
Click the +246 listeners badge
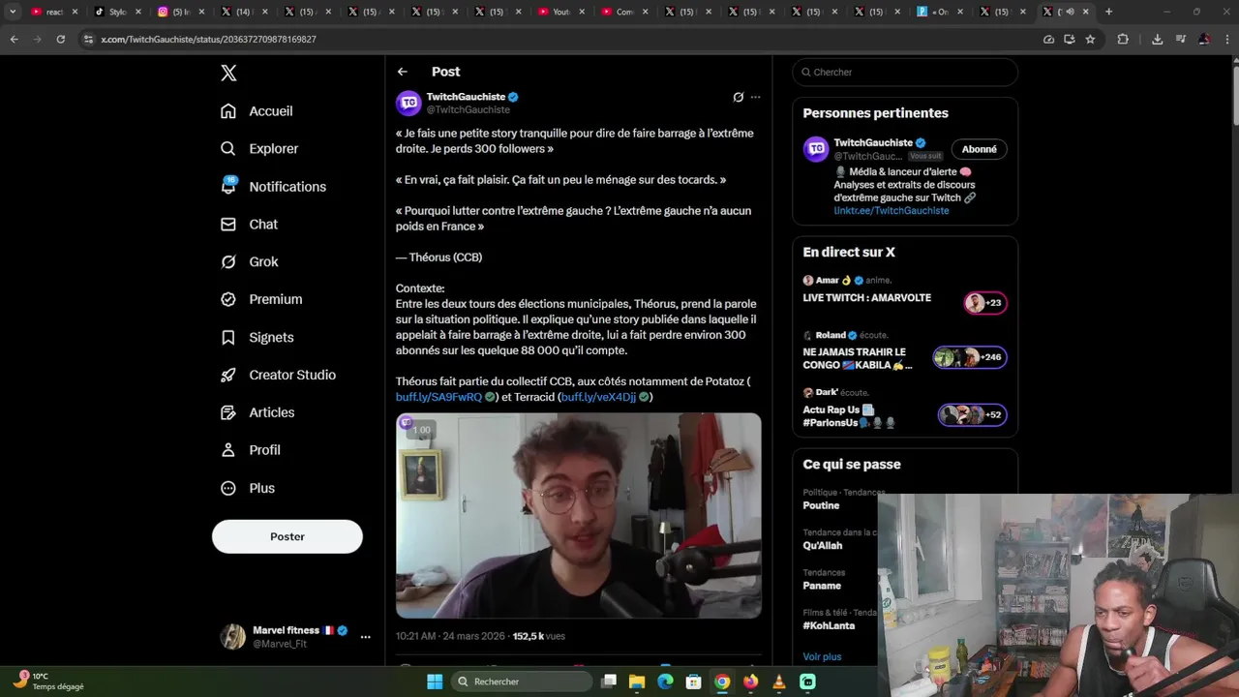(x=970, y=357)
